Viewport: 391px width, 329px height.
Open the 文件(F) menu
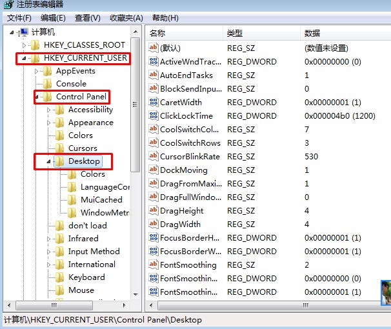click(19, 18)
